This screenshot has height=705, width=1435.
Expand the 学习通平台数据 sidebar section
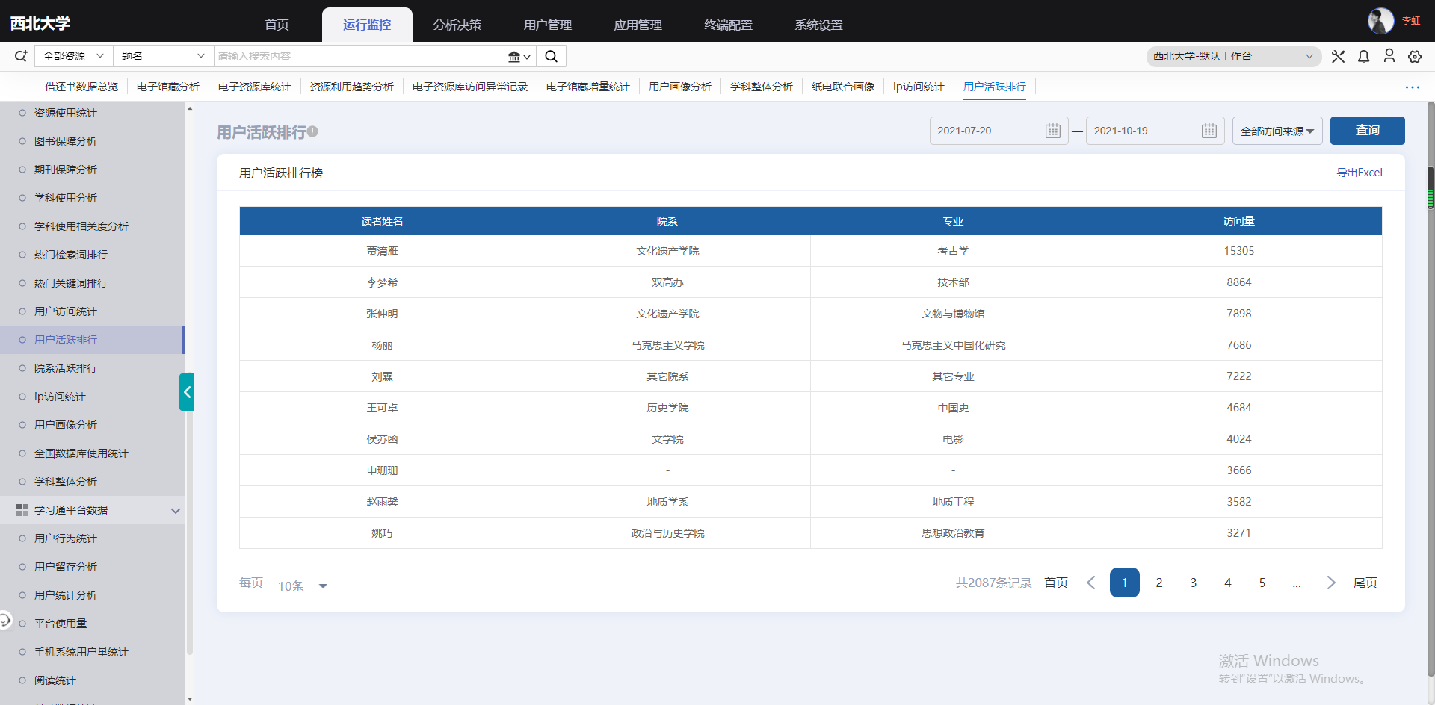175,511
